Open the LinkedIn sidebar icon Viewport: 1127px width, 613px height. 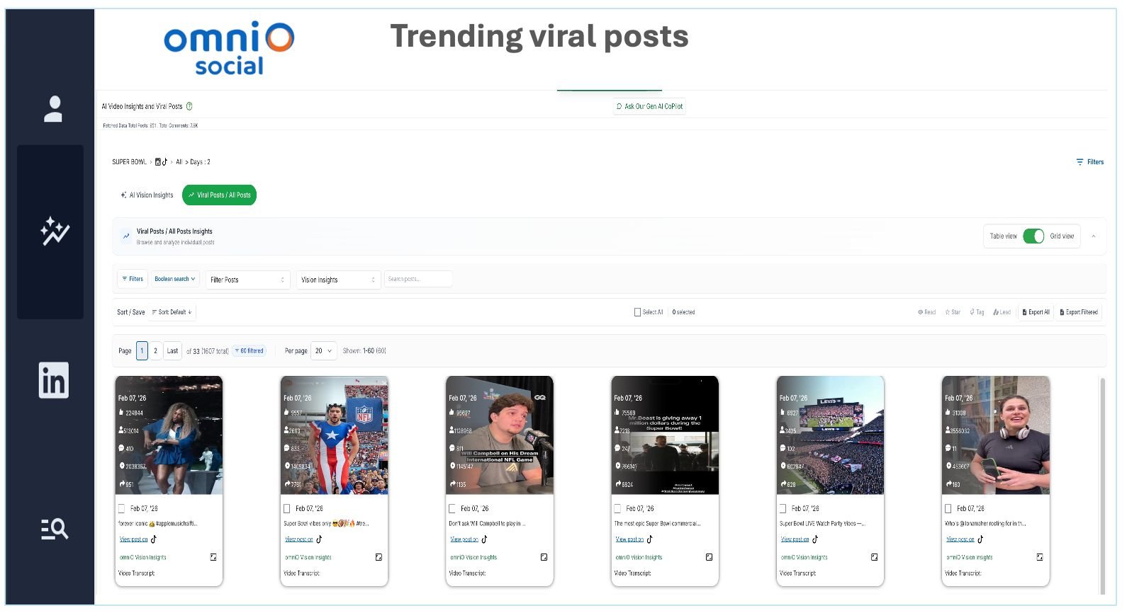[53, 380]
